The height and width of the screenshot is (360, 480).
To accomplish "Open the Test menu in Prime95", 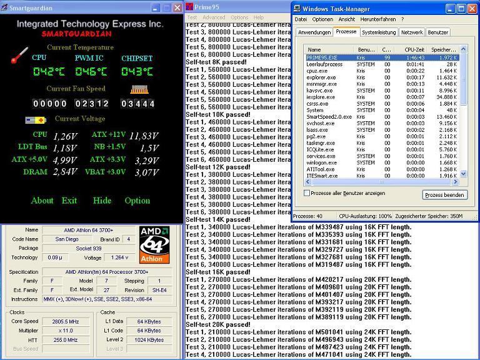I will tap(192, 17).
